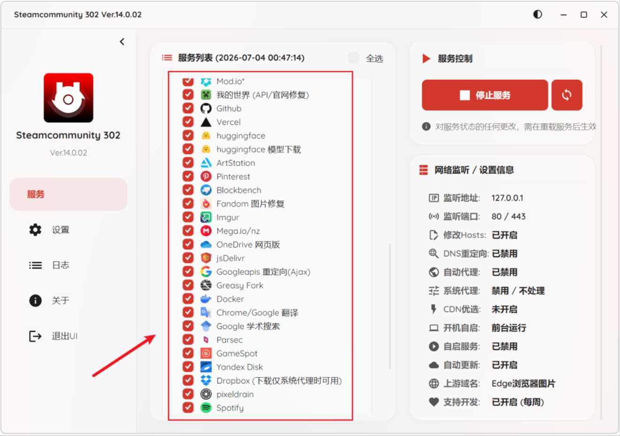Click the CDN优选 lightning bolt icon

[434, 309]
